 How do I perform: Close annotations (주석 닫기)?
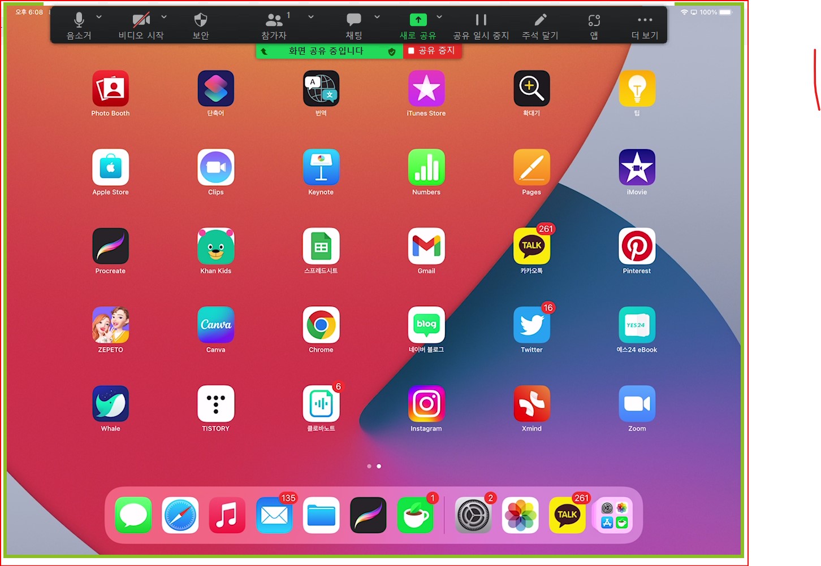pyautogui.click(x=540, y=26)
